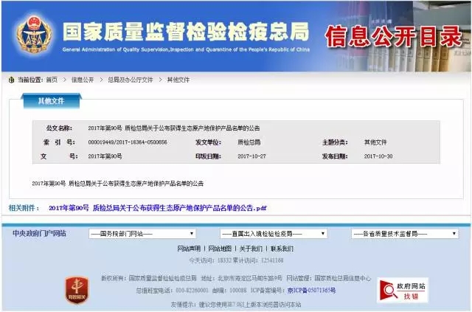Open the red shield trusted-site badge
472x312 pixels.
pos(77,290)
